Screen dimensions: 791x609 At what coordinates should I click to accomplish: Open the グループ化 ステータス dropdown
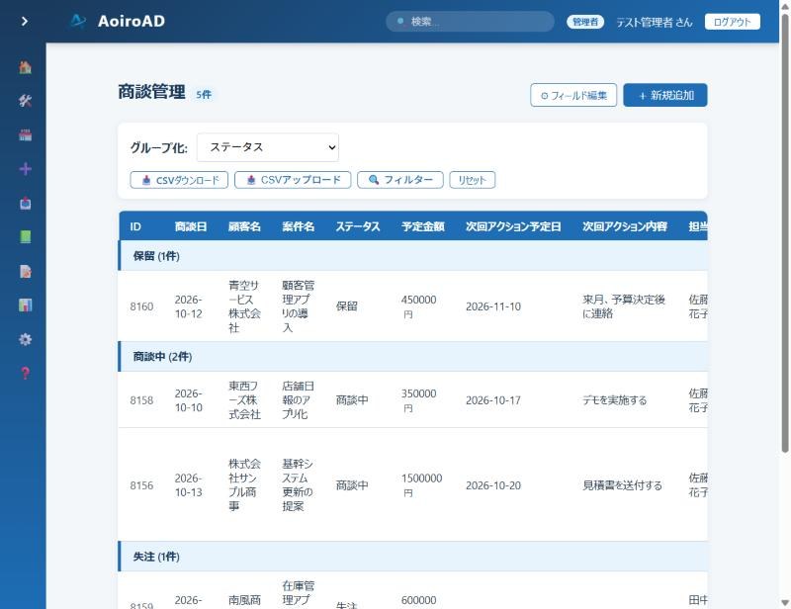[x=268, y=147]
